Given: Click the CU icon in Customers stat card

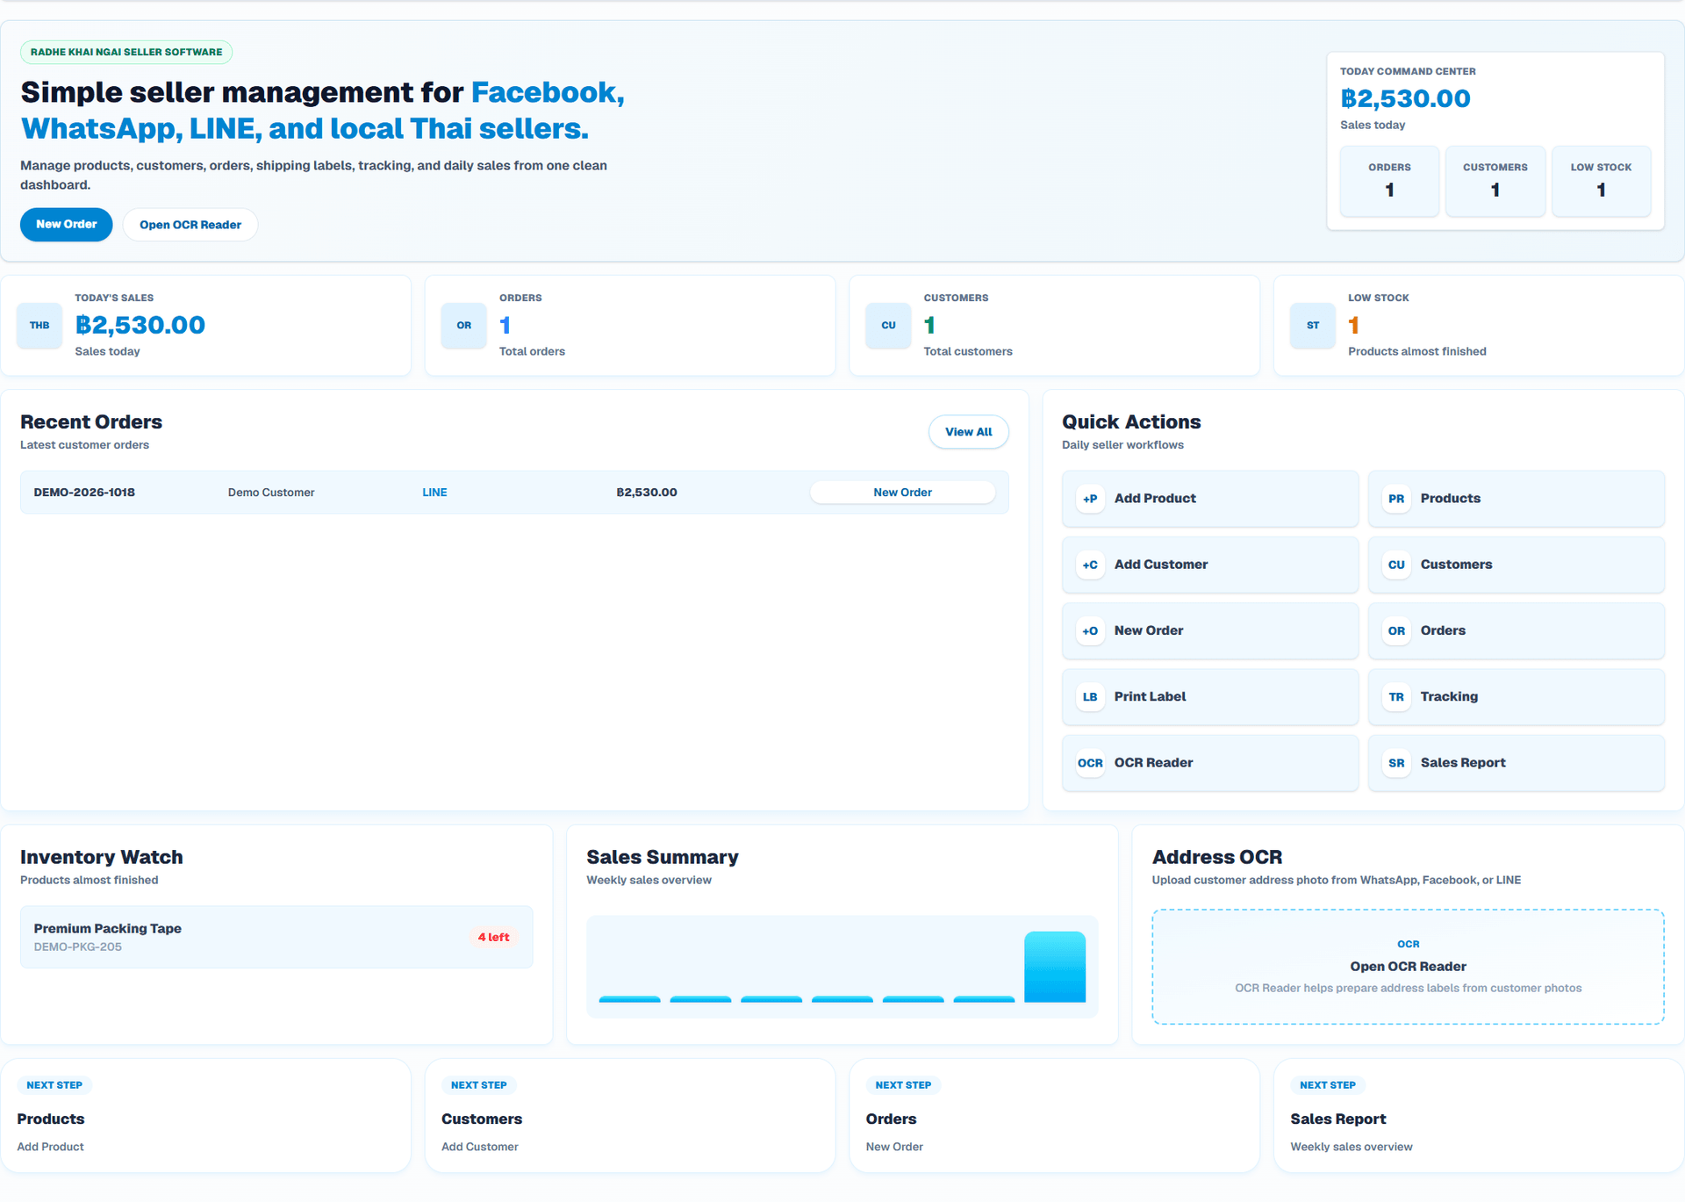Looking at the screenshot, I should (x=888, y=326).
